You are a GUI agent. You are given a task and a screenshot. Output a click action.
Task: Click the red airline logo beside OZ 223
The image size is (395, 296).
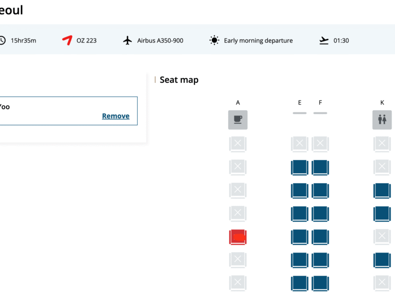click(67, 40)
